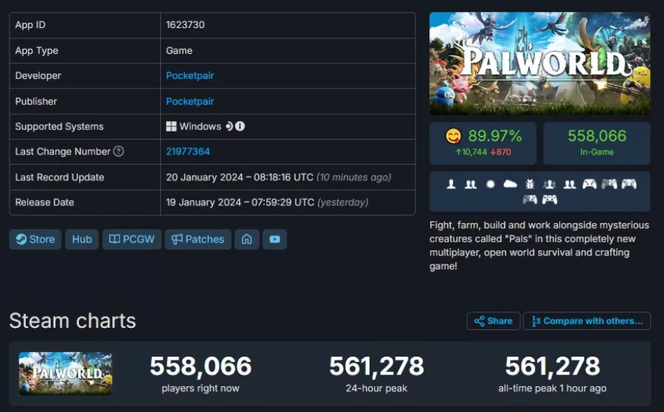The image size is (664, 412).
Task: Open the PCGW wiki button
Action: click(x=132, y=239)
